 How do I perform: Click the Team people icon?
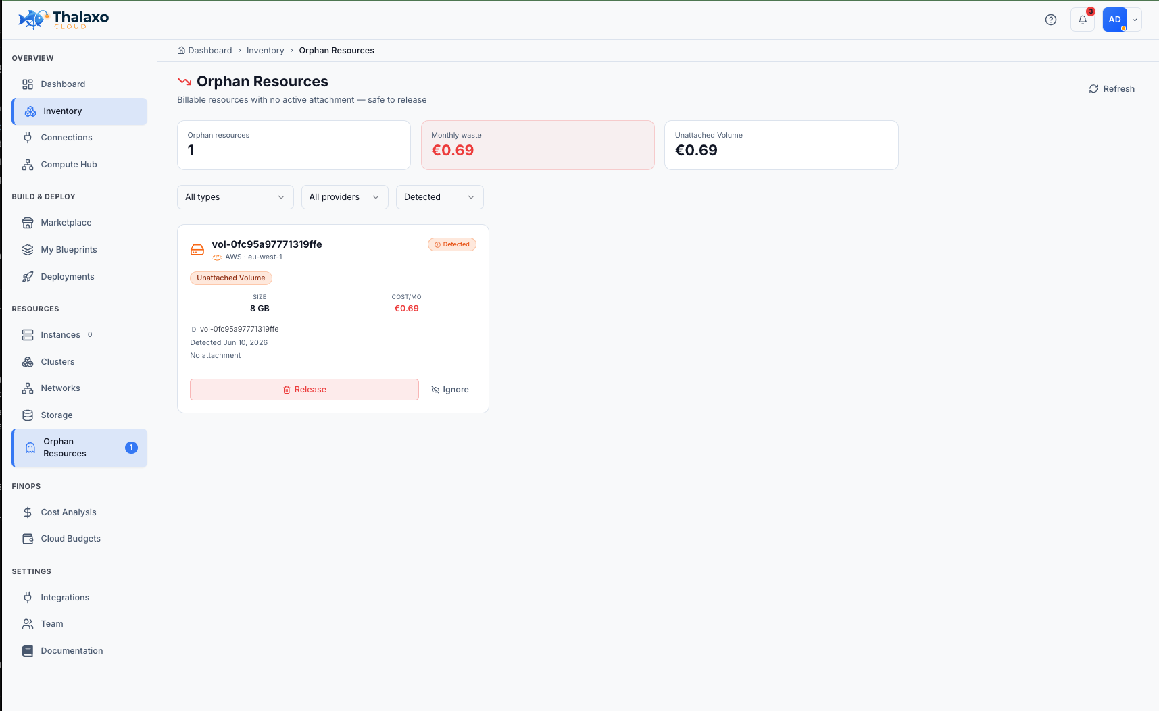coord(28,624)
